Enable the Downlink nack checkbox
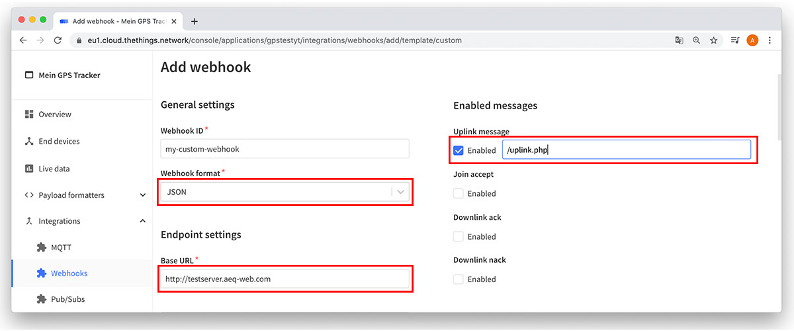794x331 pixels. (x=459, y=279)
